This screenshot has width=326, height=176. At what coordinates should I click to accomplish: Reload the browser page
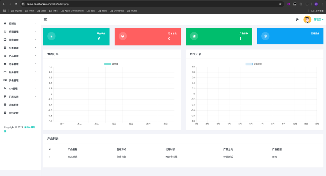click(x=16, y=4)
